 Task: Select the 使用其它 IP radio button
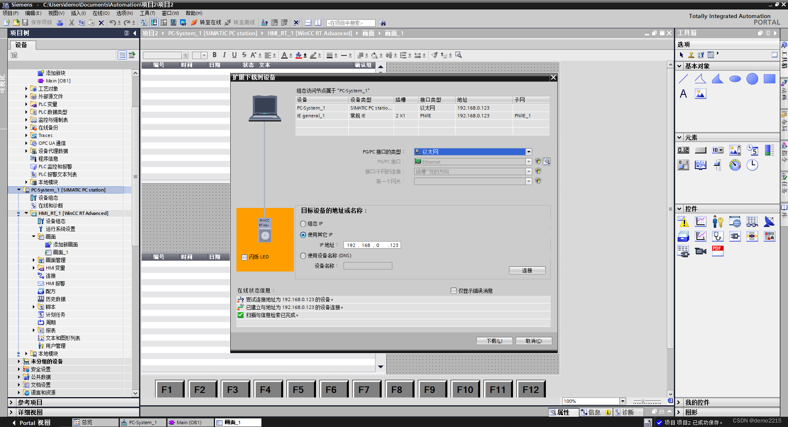click(303, 235)
